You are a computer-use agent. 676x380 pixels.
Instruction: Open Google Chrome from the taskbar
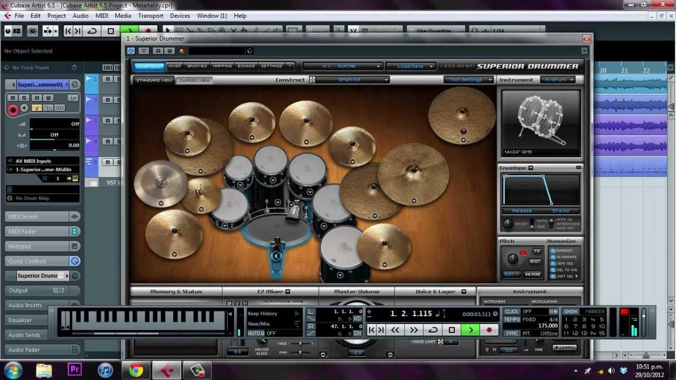(136, 370)
